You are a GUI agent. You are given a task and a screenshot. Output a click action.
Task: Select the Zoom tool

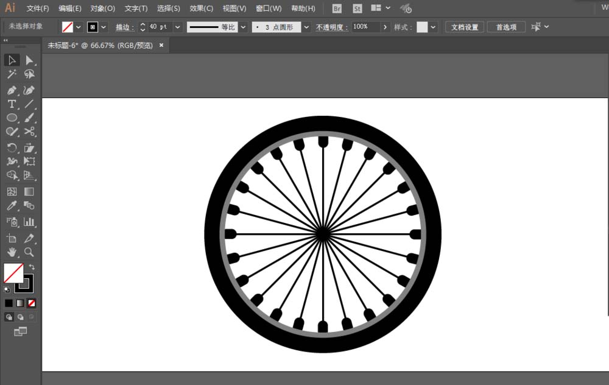point(29,252)
